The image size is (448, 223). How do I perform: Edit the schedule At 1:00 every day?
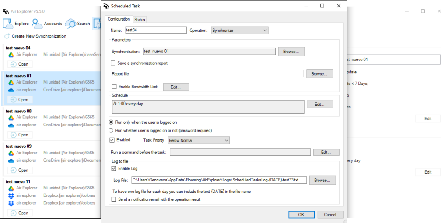pyautogui.click(x=320, y=104)
